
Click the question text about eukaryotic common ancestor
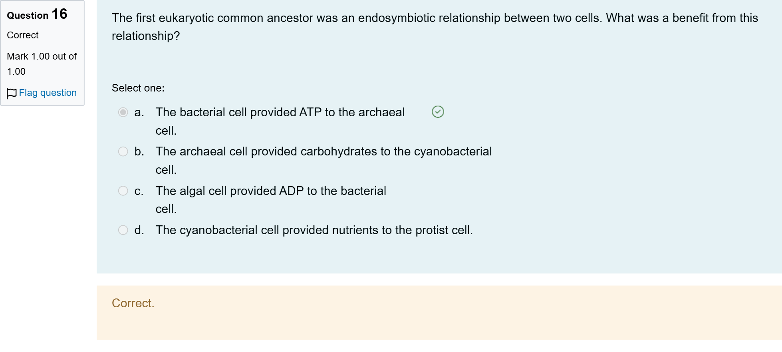tap(435, 27)
